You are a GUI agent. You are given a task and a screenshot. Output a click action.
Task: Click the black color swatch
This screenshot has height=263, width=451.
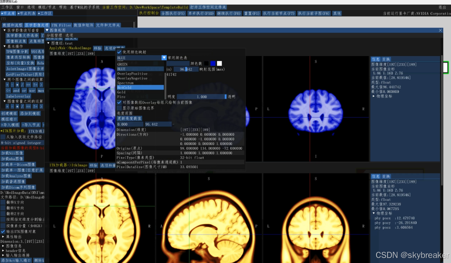[x=207, y=63]
